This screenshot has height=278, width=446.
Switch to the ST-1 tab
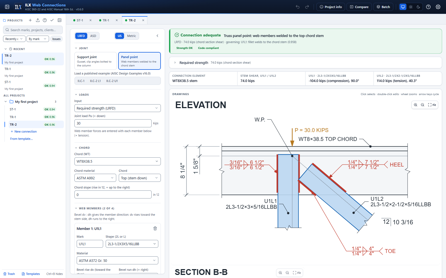[x=80, y=20]
